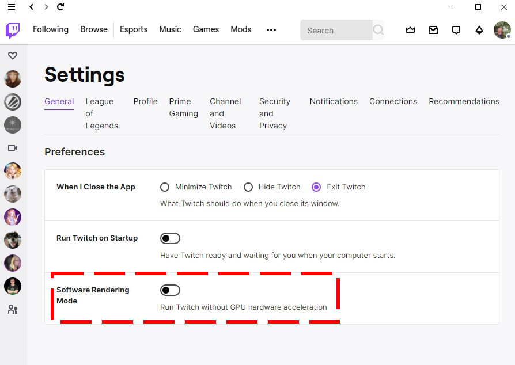The image size is (515, 365).
Task: Open the blonde woman channel avatar
Action: point(13,263)
